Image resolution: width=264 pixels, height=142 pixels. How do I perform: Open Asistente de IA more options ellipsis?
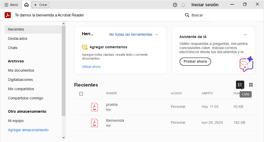point(245,35)
